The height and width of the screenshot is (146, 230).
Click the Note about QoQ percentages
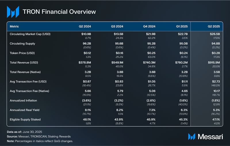coord(40,141)
